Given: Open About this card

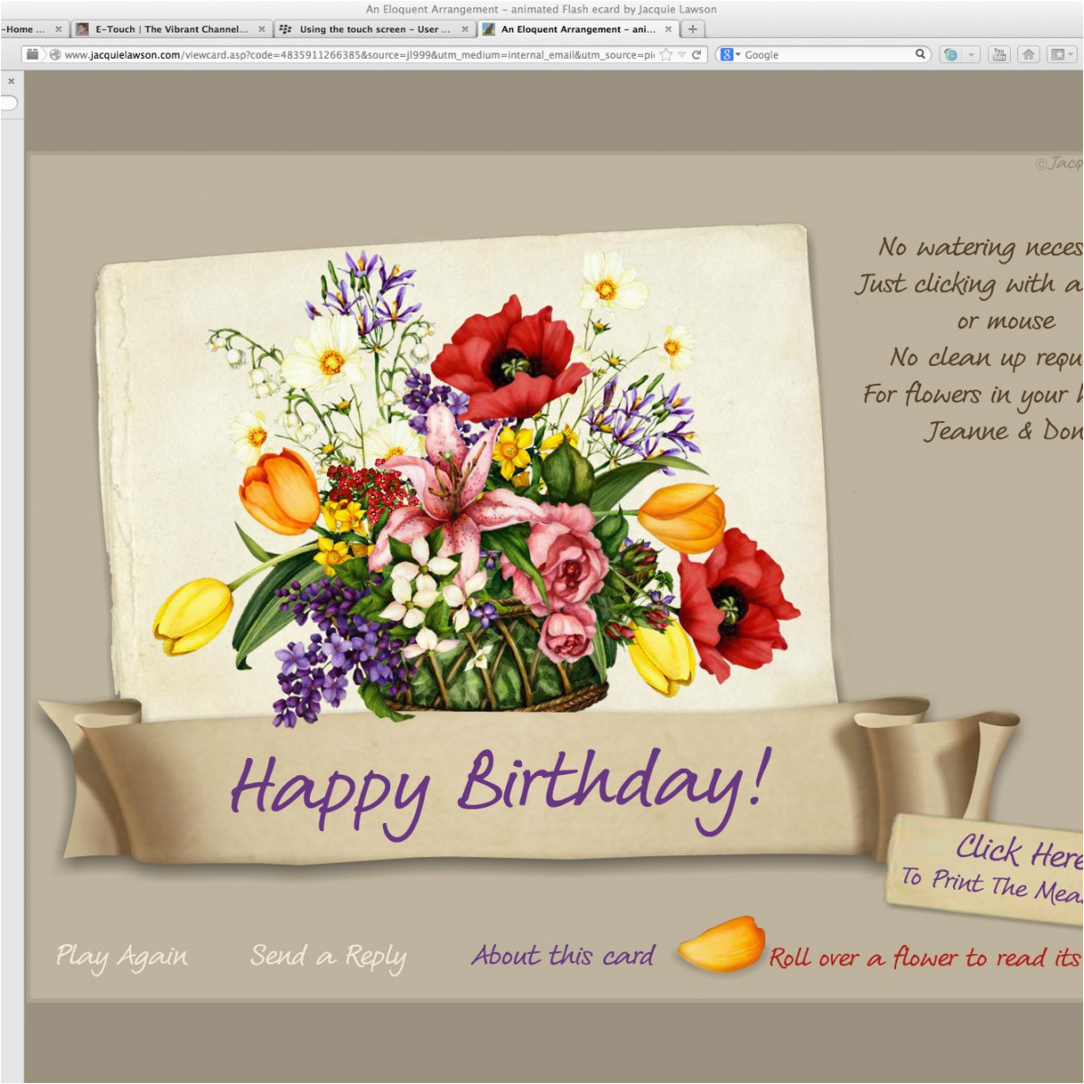Looking at the screenshot, I should tap(563, 956).
